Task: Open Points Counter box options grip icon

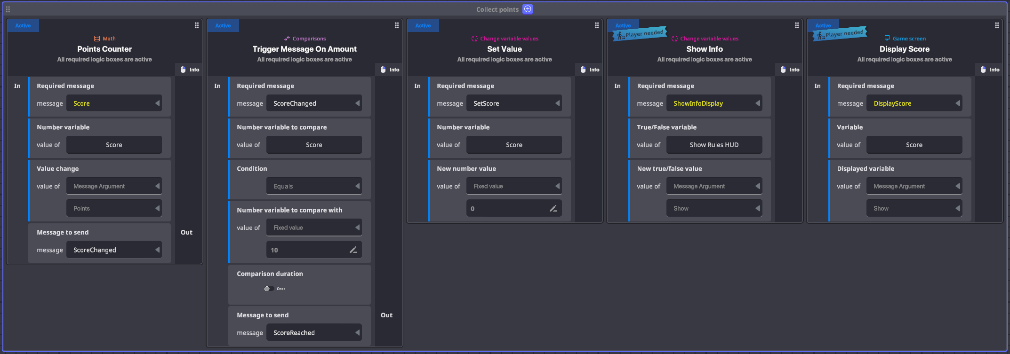Action: 197,25
